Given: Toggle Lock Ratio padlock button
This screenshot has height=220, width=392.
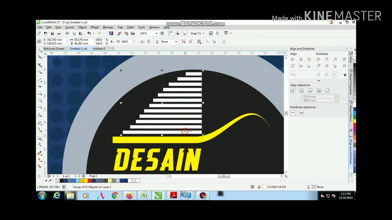Looking at the screenshot, I should 111,42.
